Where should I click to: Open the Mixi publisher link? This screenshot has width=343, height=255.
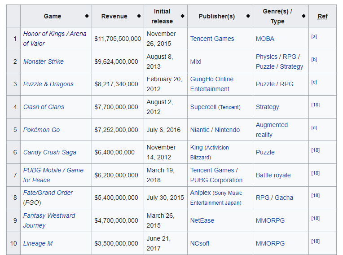point(196,62)
